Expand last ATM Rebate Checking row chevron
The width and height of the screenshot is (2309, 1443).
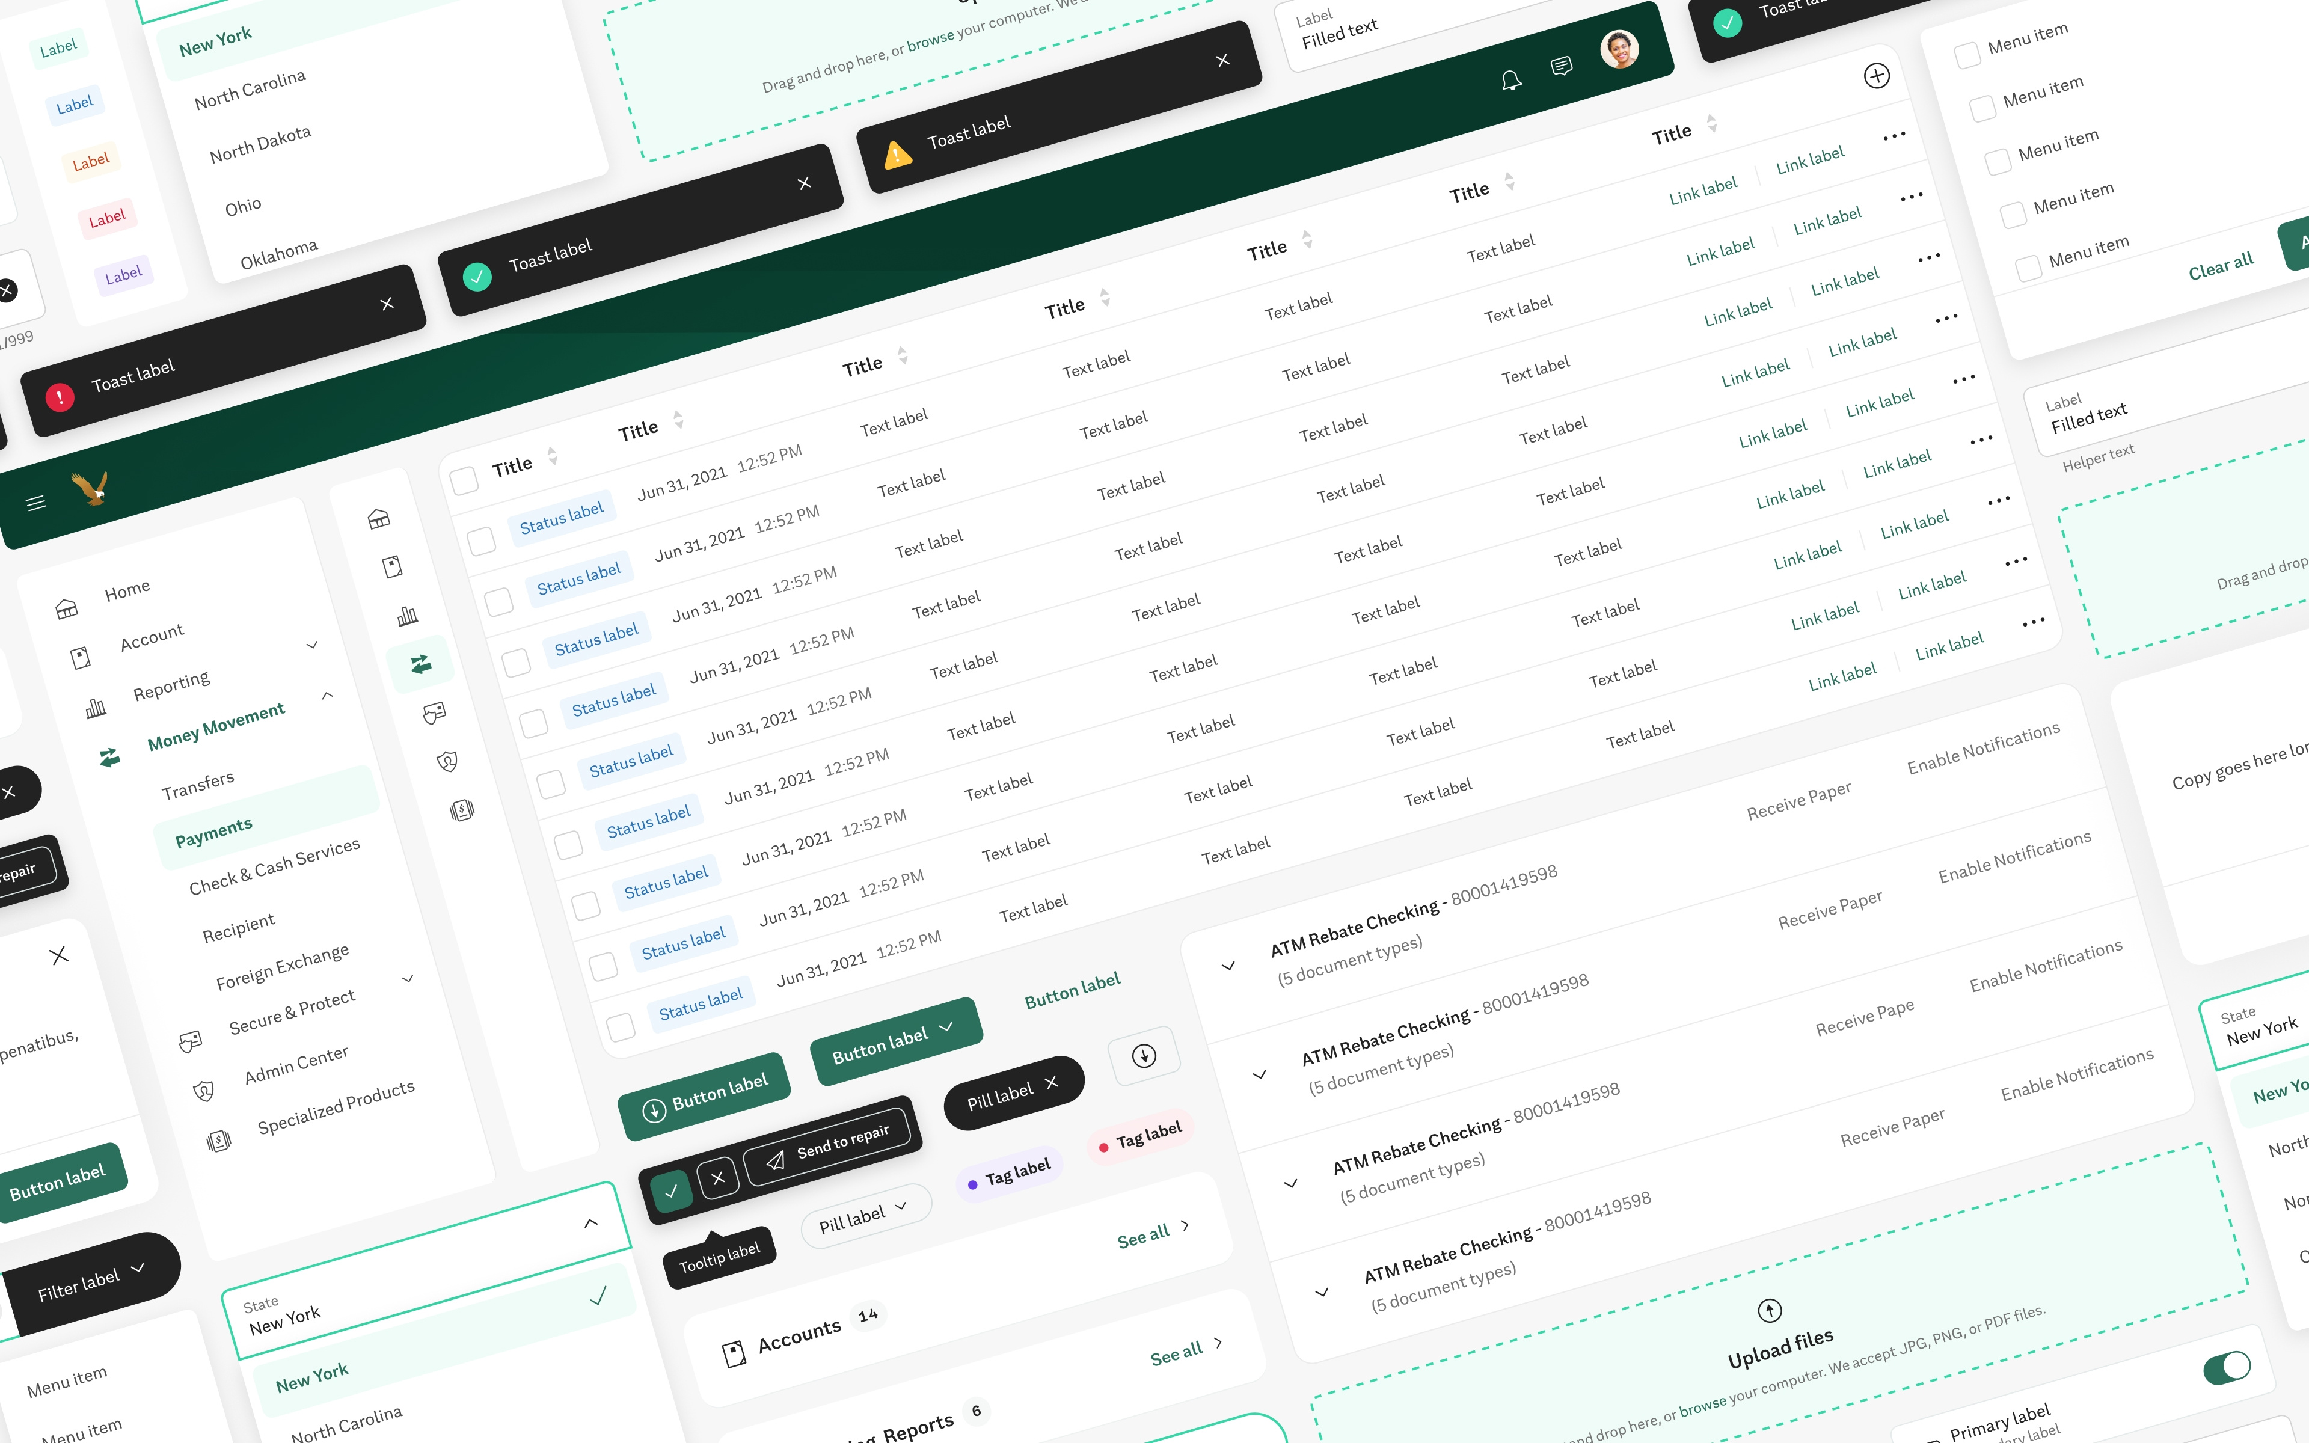tap(1322, 1292)
